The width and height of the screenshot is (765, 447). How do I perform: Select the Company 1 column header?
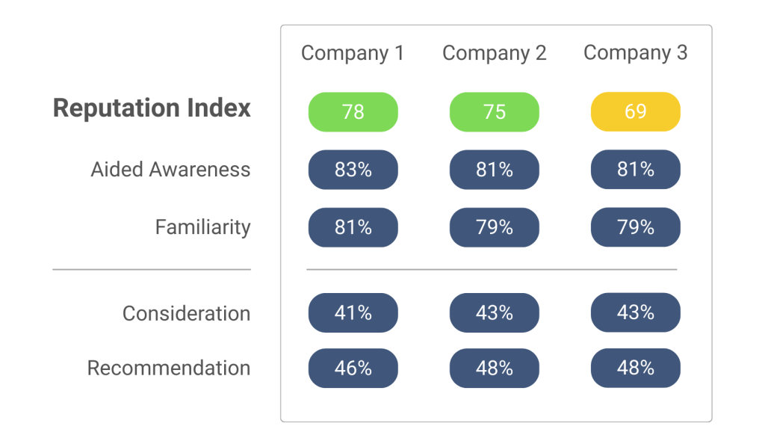coord(353,53)
